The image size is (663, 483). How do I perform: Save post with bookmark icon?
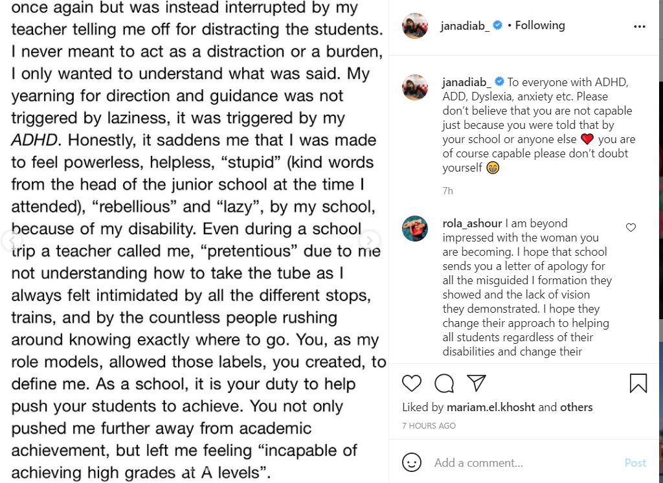pyautogui.click(x=638, y=383)
